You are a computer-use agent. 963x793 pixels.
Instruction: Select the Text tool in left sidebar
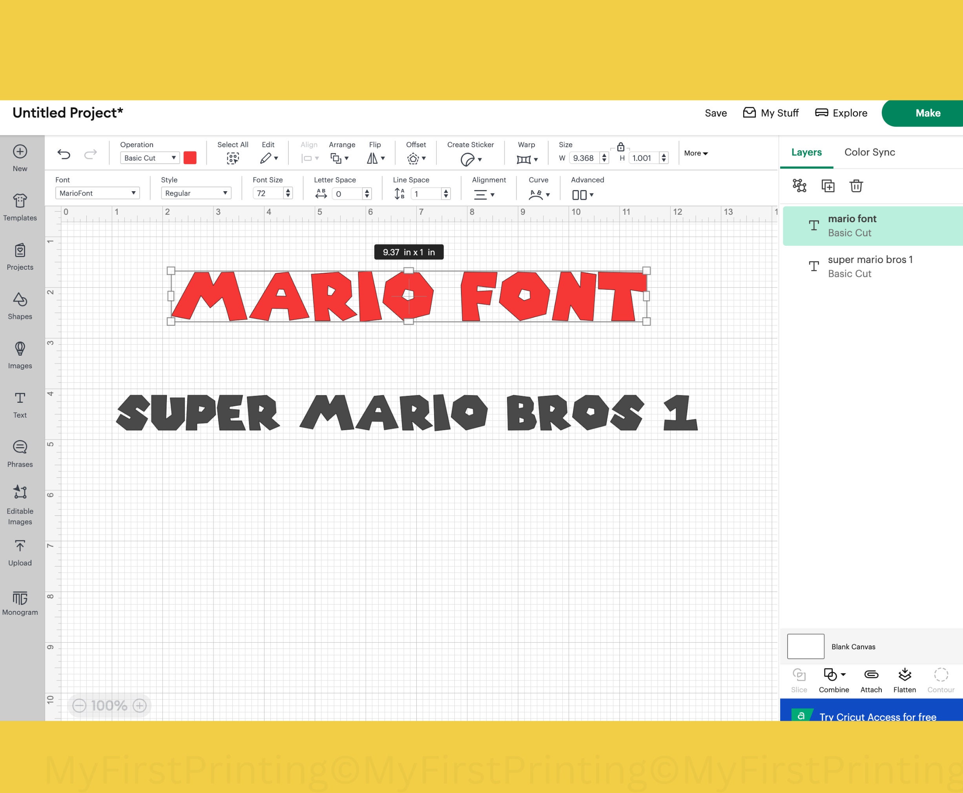20,404
